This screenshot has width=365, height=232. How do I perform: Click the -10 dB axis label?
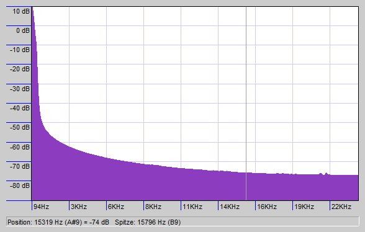coord(20,50)
